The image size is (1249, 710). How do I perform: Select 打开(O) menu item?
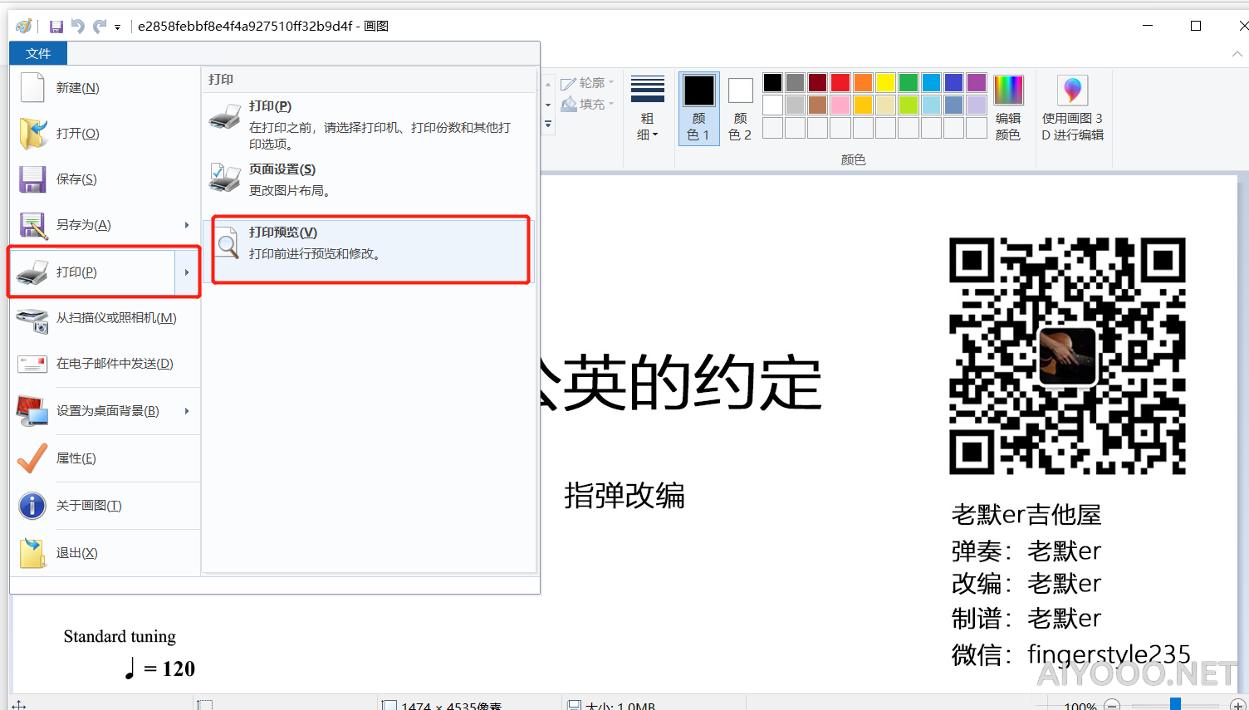coord(105,134)
